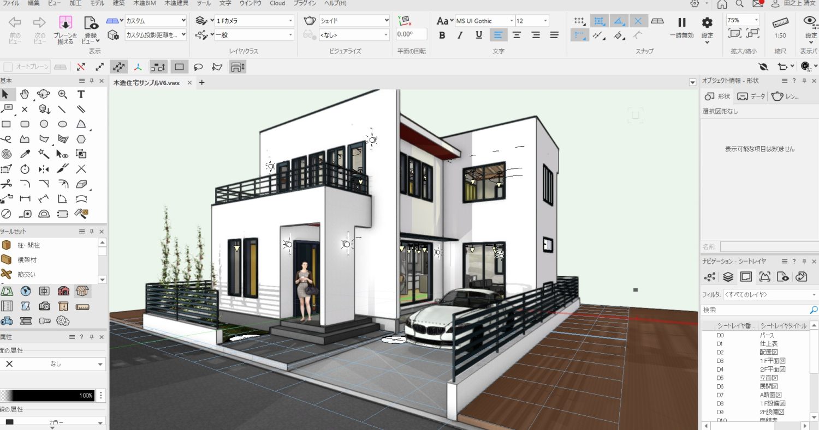Toggle bold text formatting

(442, 35)
